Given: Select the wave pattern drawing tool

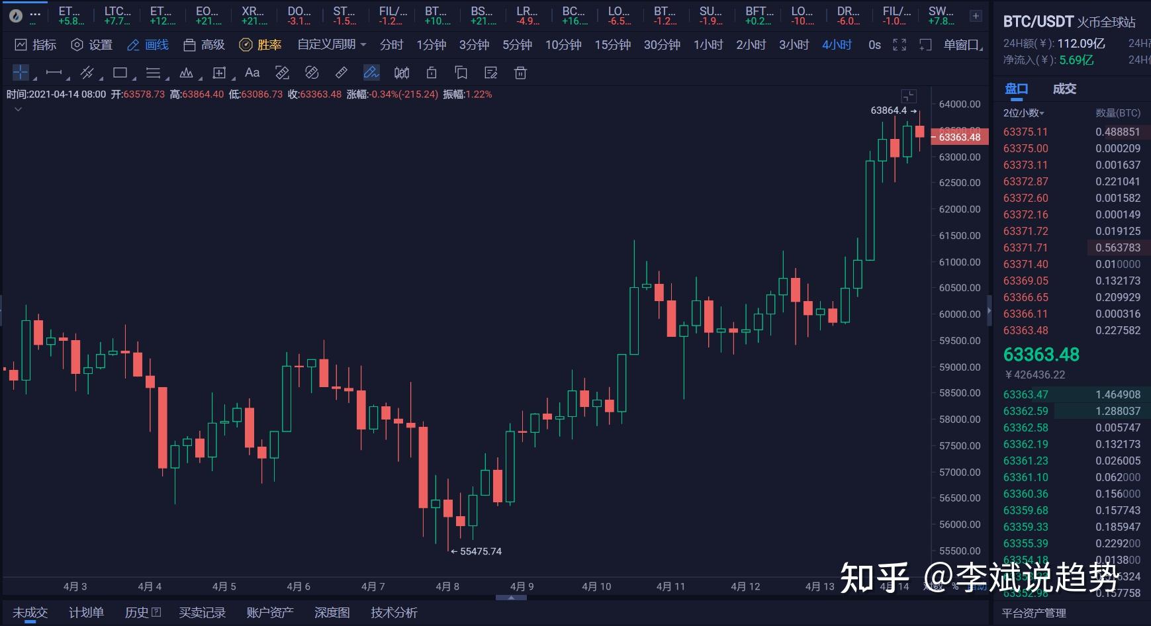Looking at the screenshot, I should pyautogui.click(x=186, y=72).
